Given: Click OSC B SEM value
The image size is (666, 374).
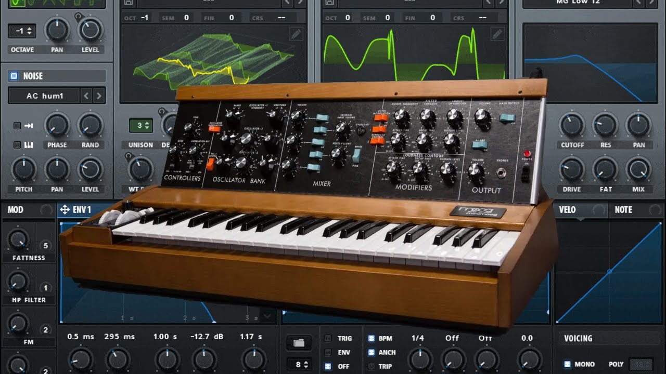Looking at the screenshot, I should pyautogui.click(x=388, y=18).
